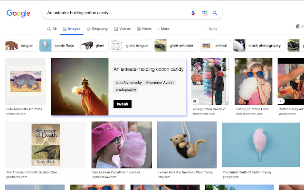Click the blue magnifier search icon

[x=215, y=13]
